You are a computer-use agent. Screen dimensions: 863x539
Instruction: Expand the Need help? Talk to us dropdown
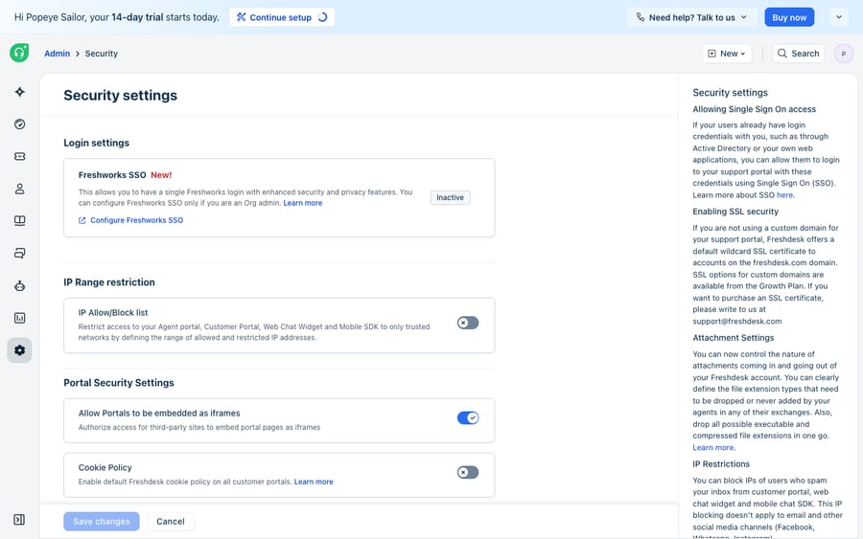pos(691,17)
